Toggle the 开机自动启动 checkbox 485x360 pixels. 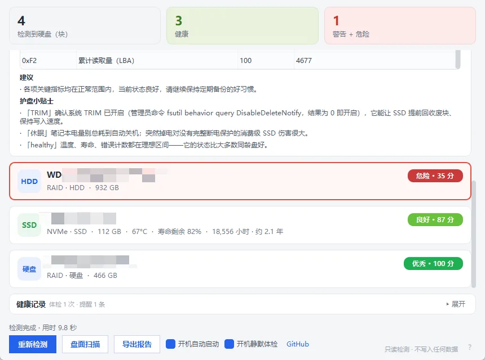pyautogui.click(x=170, y=344)
